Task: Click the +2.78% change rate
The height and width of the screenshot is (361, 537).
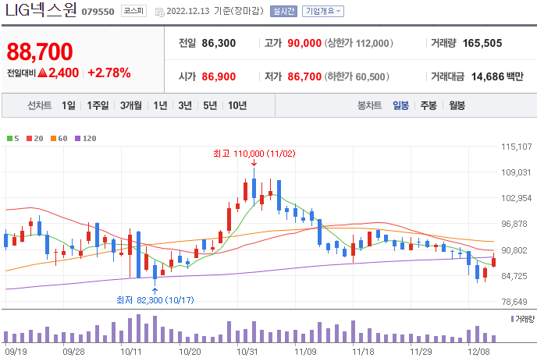Action: click(x=109, y=73)
